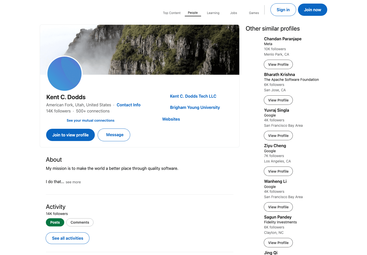The image size is (367, 255).
Task: Open Bharath Krishna's profile name link
Action: [280, 74]
